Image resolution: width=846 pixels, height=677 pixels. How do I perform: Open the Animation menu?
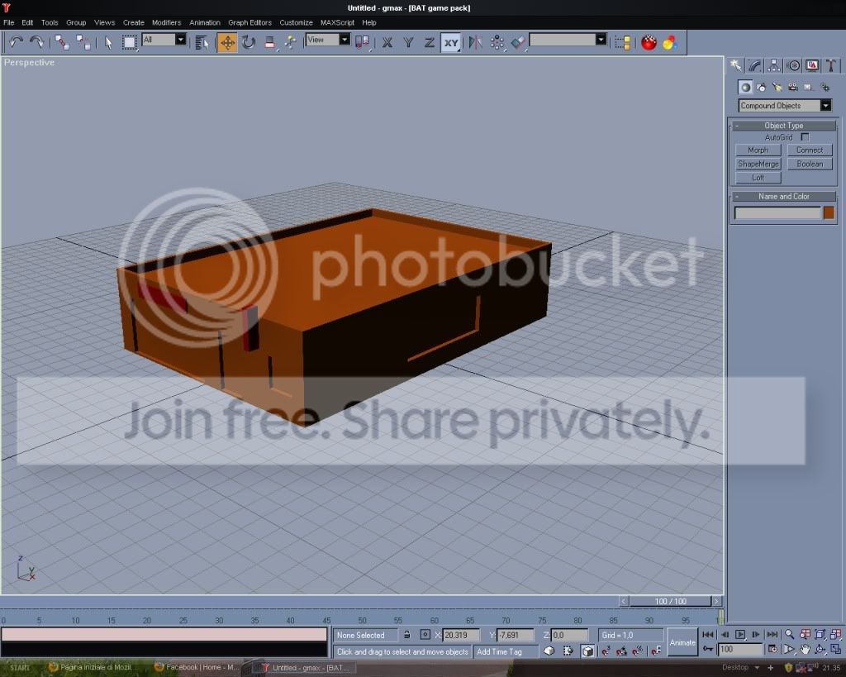tap(205, 22)
